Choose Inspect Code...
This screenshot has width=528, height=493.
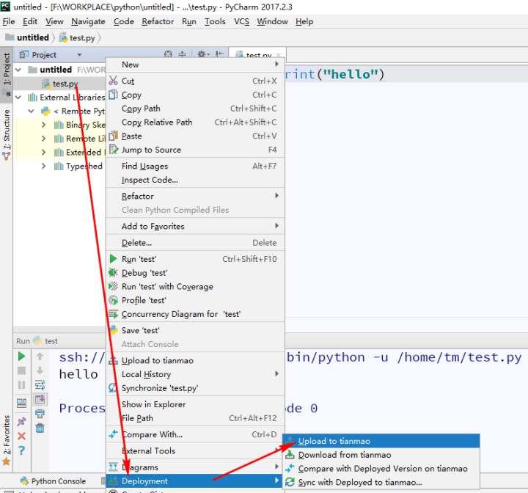point(195,180)
